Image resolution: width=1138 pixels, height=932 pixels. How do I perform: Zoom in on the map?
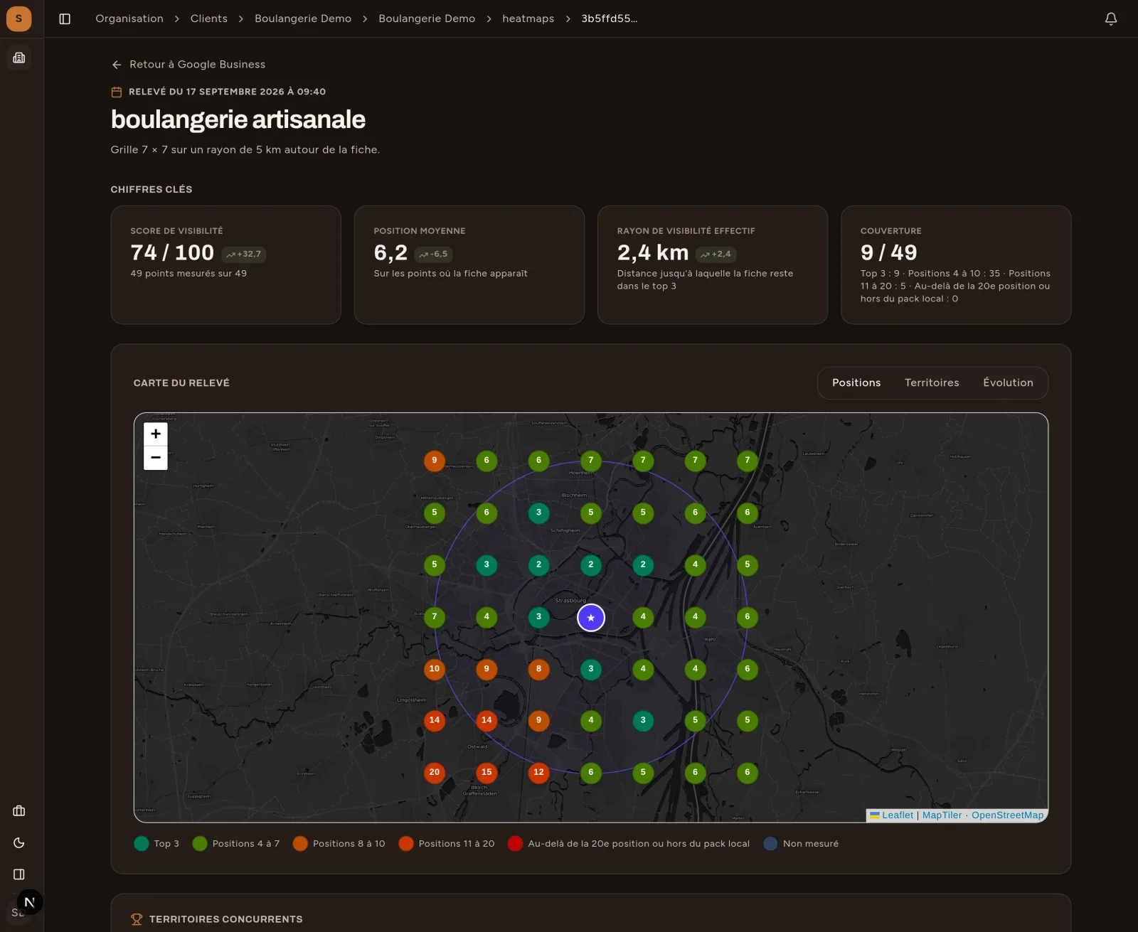pyautogui.click(x=156, y=434)
